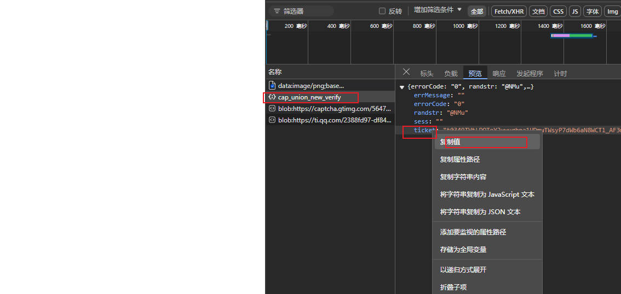621x294 pixels.
Task: Select the 发起程序 initiator tab
Action: coord(530,73)
